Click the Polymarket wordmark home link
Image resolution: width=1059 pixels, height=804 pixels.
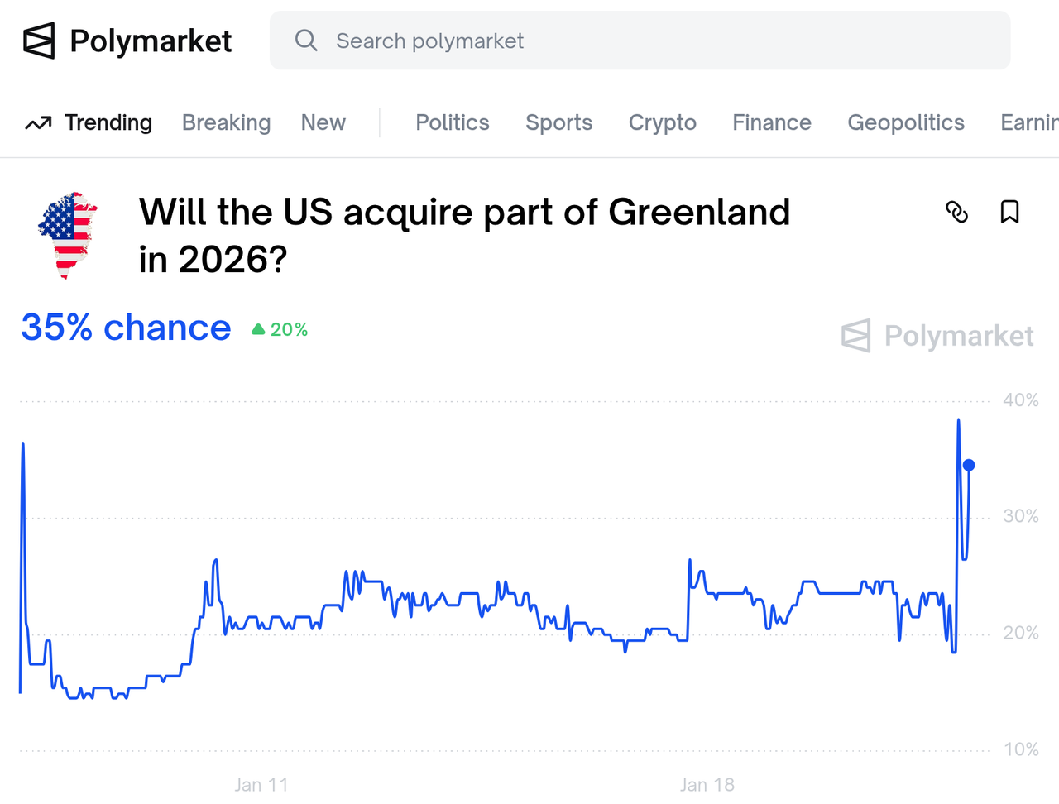(x=151, y=41)
